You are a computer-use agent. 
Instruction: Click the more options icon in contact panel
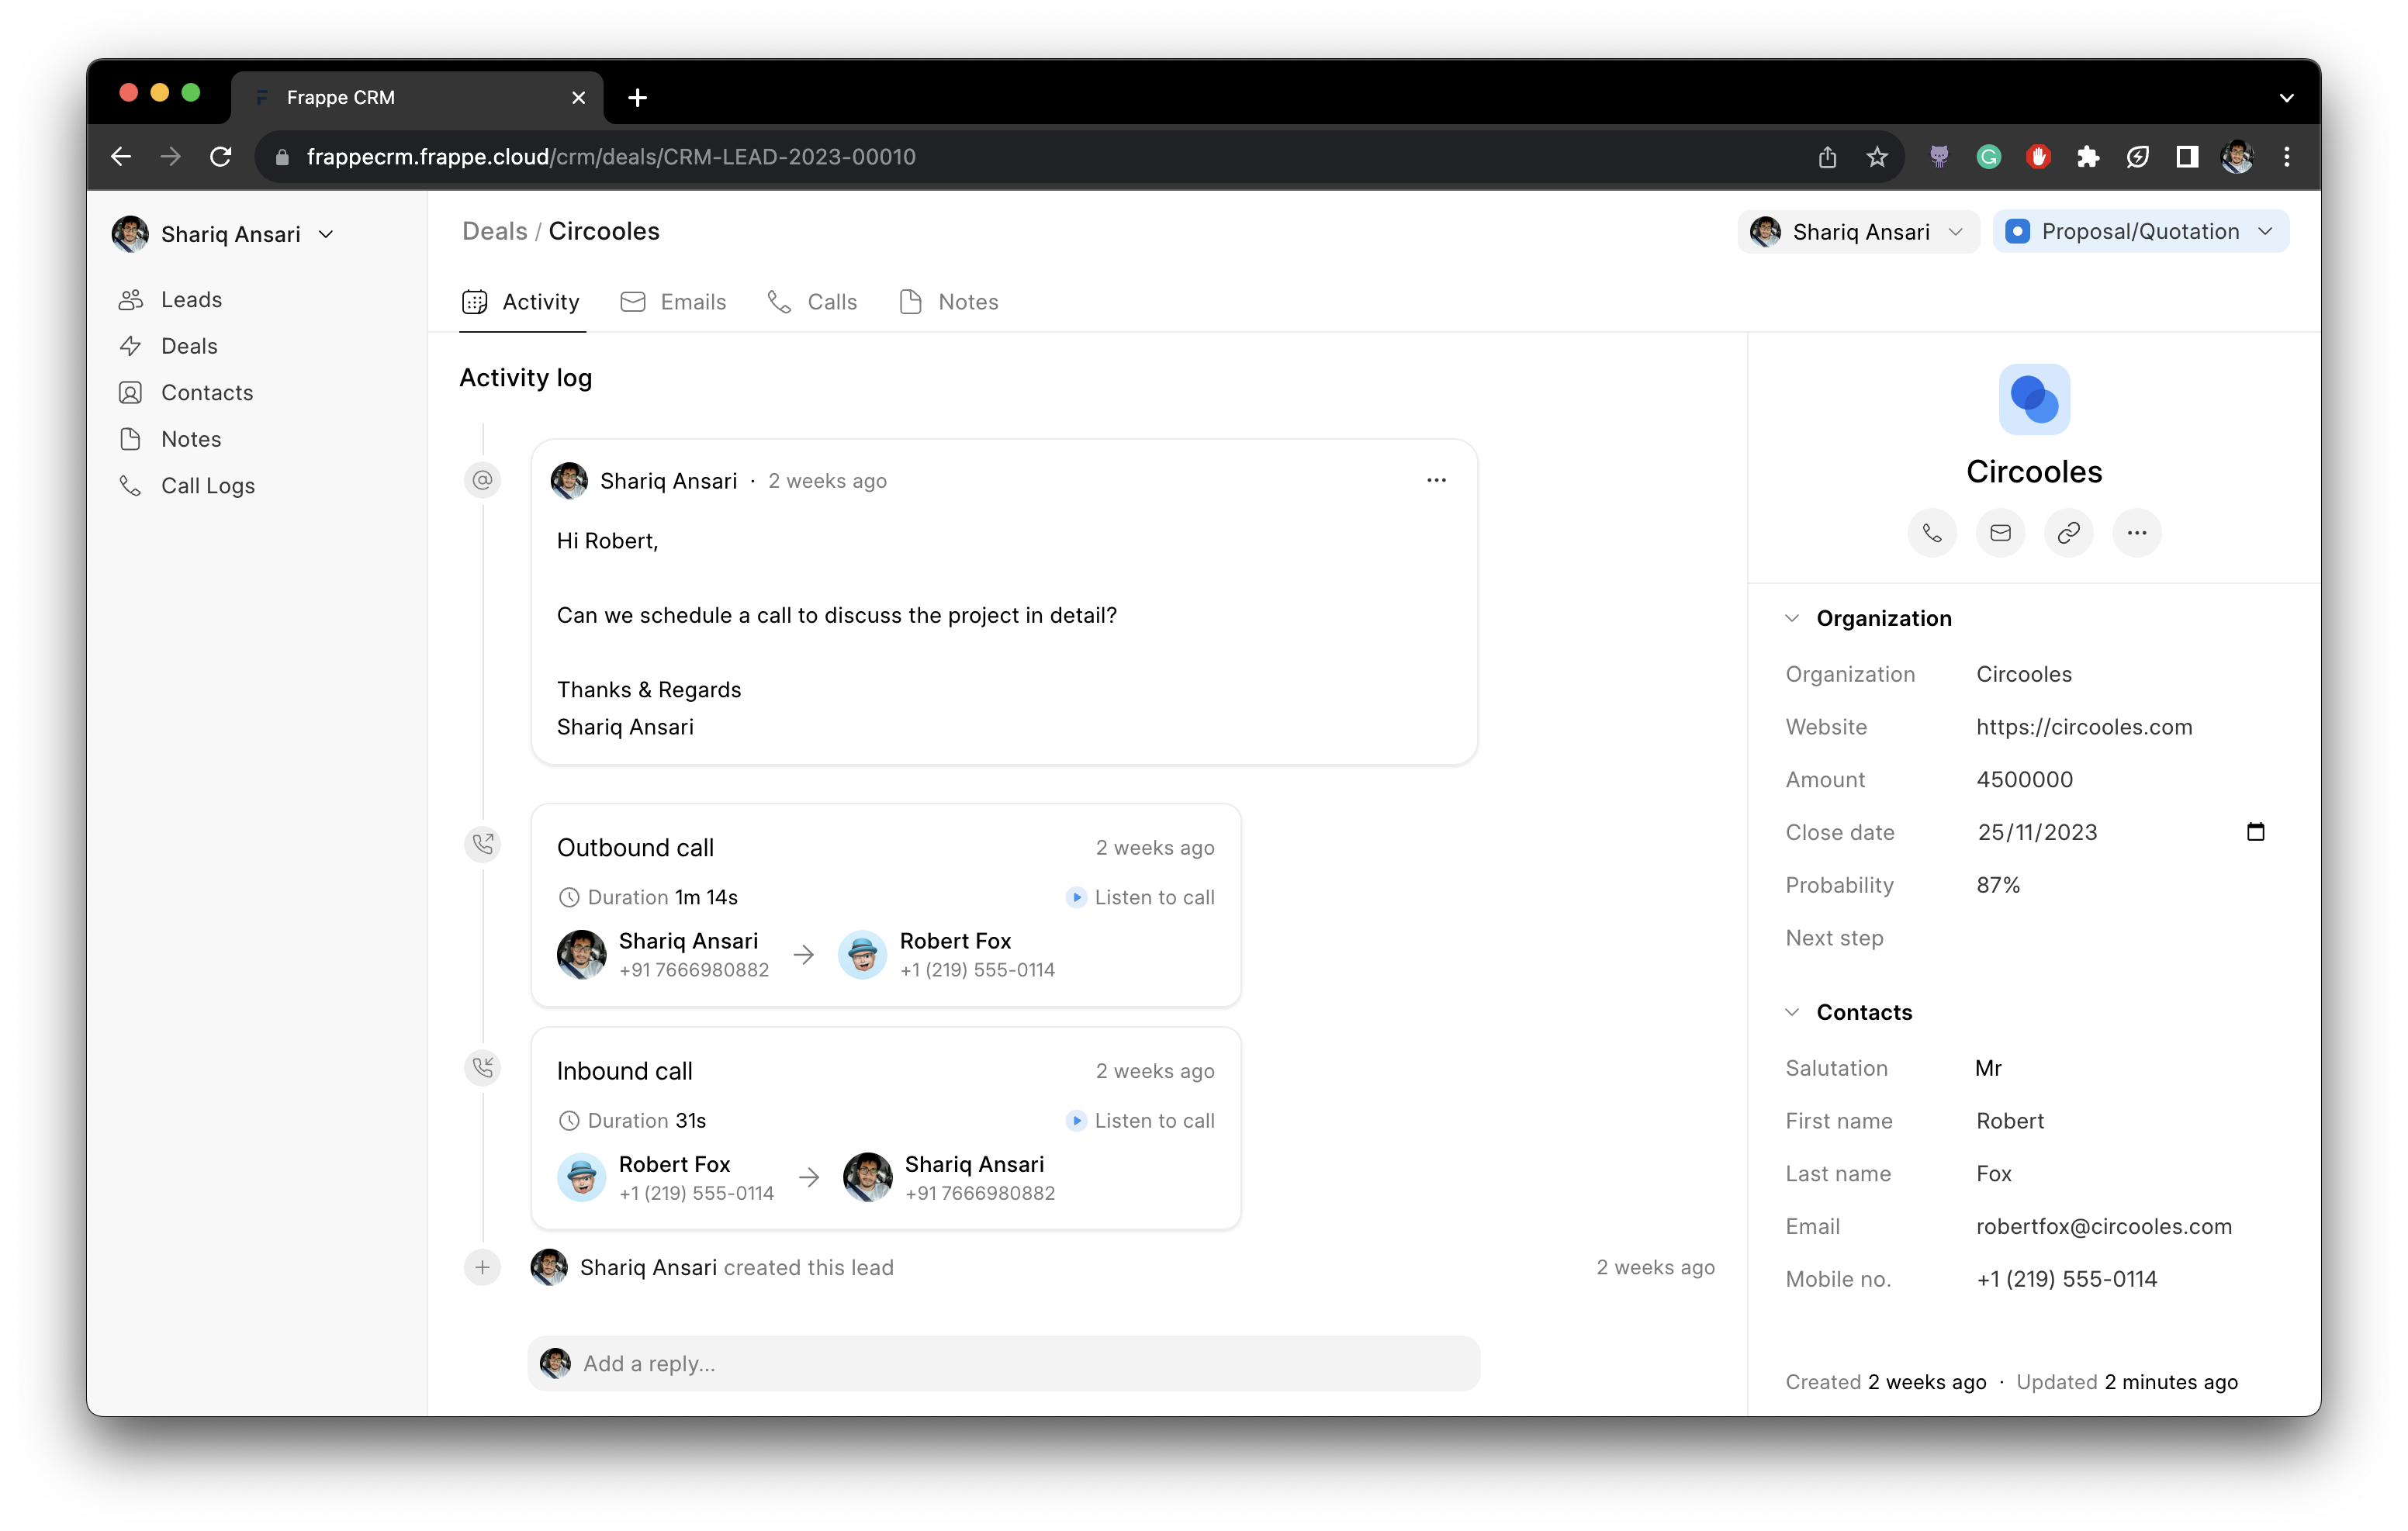tap(2138, 533)
